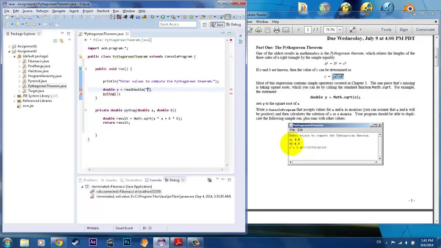Open the Run menu in Eclipse
Image resolution: width=441 pixels, height=248 pixels.
[116, 11]
